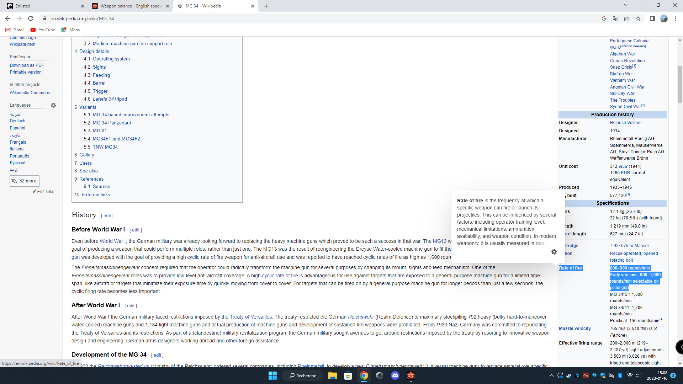Open Wi-Fi network settings in tray
683x384 pixels.
[630, 375]
